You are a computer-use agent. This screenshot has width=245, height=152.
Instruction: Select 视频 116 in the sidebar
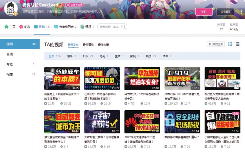point(20,44)
